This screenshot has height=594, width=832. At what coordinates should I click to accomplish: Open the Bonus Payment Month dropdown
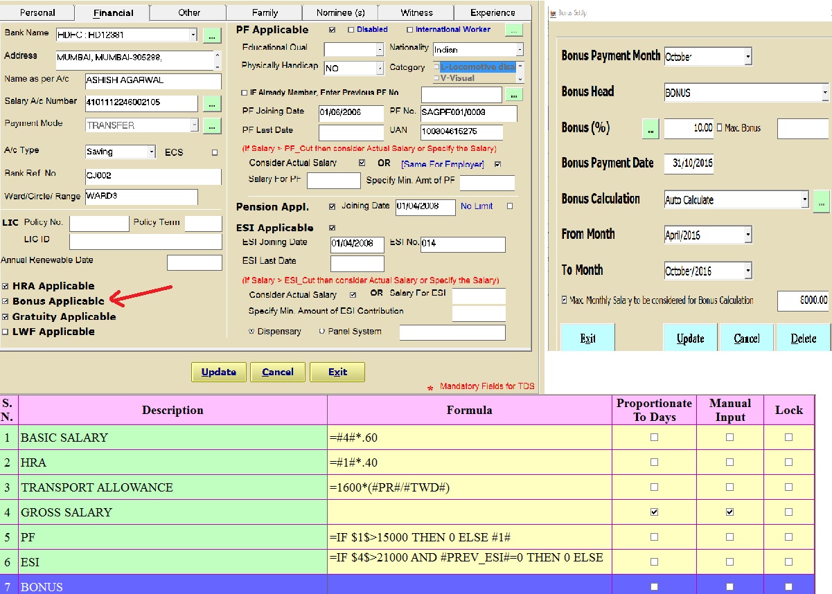[x=747, y=57]
